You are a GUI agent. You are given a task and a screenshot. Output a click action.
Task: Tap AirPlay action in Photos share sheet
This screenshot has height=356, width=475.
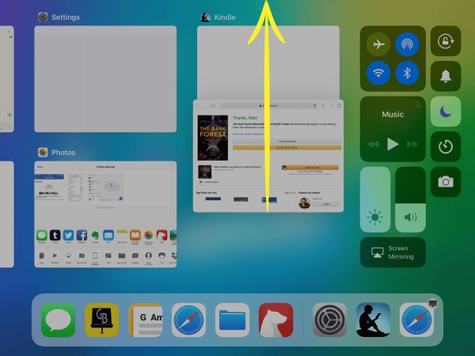point(68,256)
